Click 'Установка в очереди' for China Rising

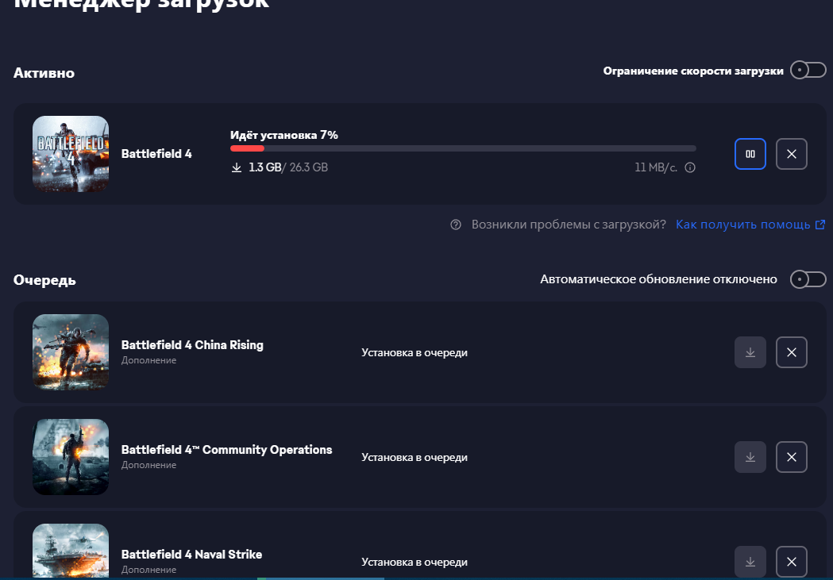pos(415,353)
